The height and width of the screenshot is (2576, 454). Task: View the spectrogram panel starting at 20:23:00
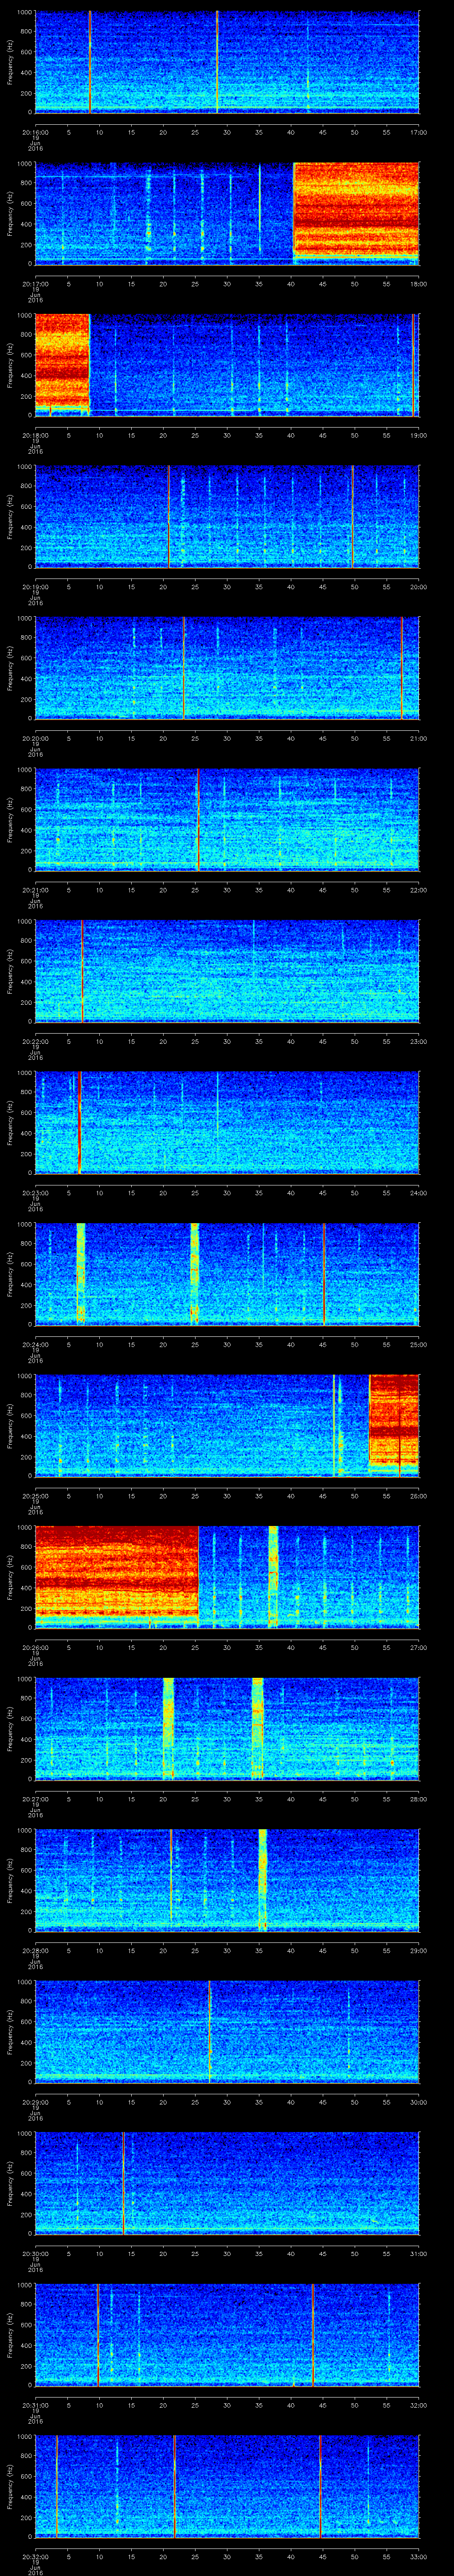[x=227, y=1123]
